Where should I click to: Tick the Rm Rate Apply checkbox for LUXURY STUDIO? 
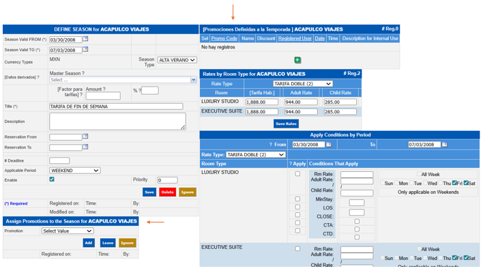[297, 174]
